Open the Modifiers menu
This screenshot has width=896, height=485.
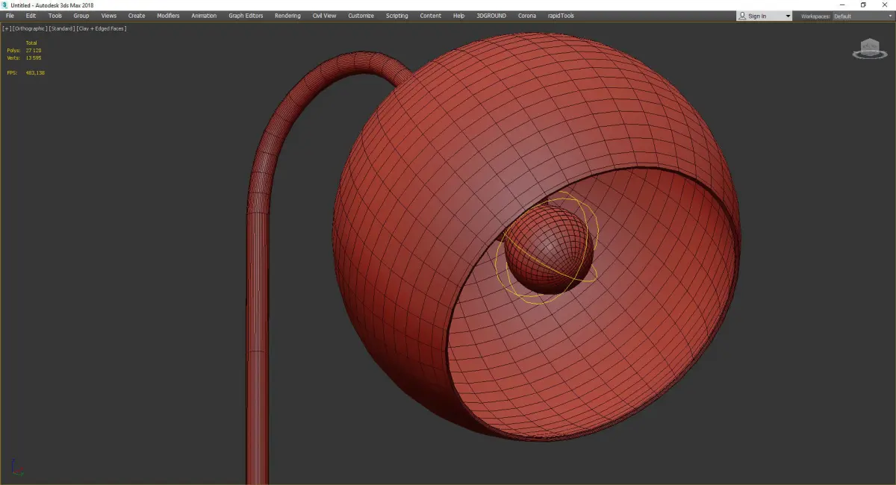[168, 16]
